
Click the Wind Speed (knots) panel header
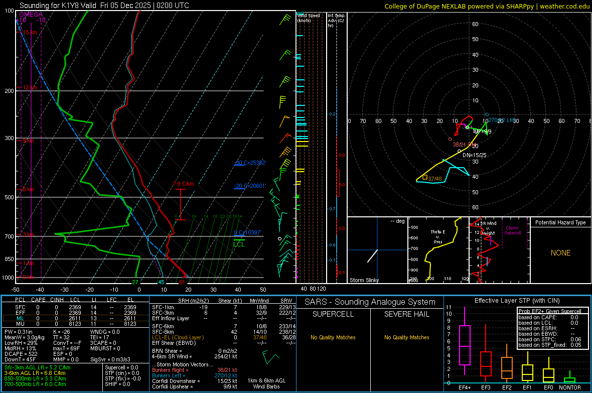308,18
